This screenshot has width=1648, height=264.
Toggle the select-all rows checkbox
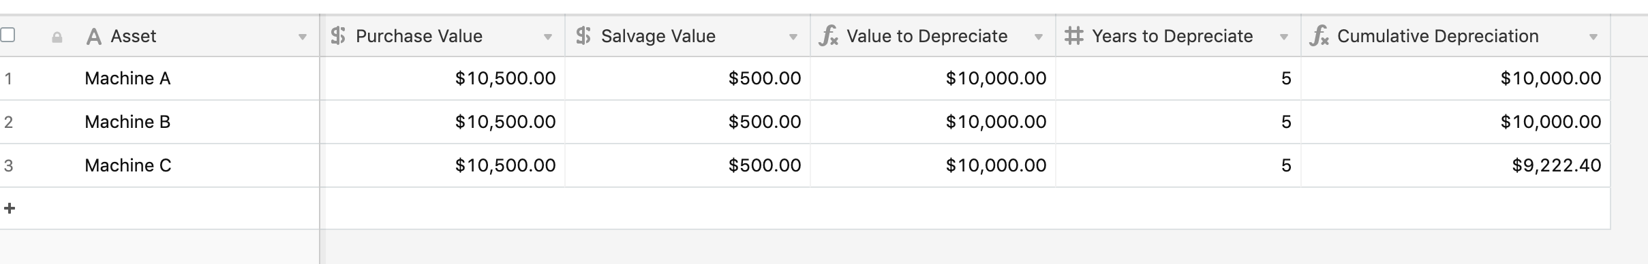pos(7,35)
